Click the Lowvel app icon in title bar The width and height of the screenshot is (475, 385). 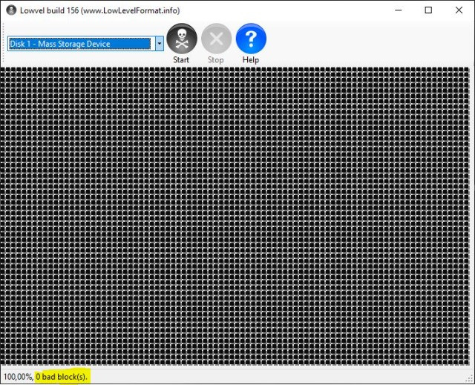click(11, 10)
